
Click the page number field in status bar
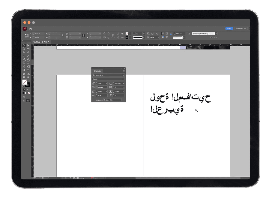tap(53, 178)
